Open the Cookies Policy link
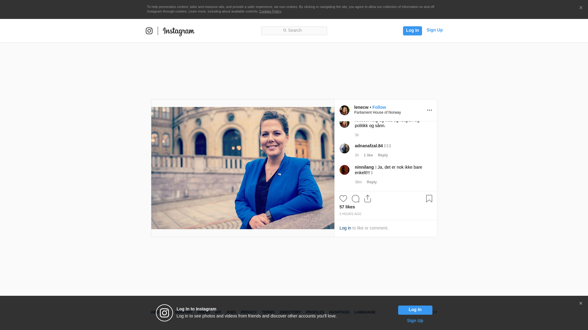 point(270,11)
